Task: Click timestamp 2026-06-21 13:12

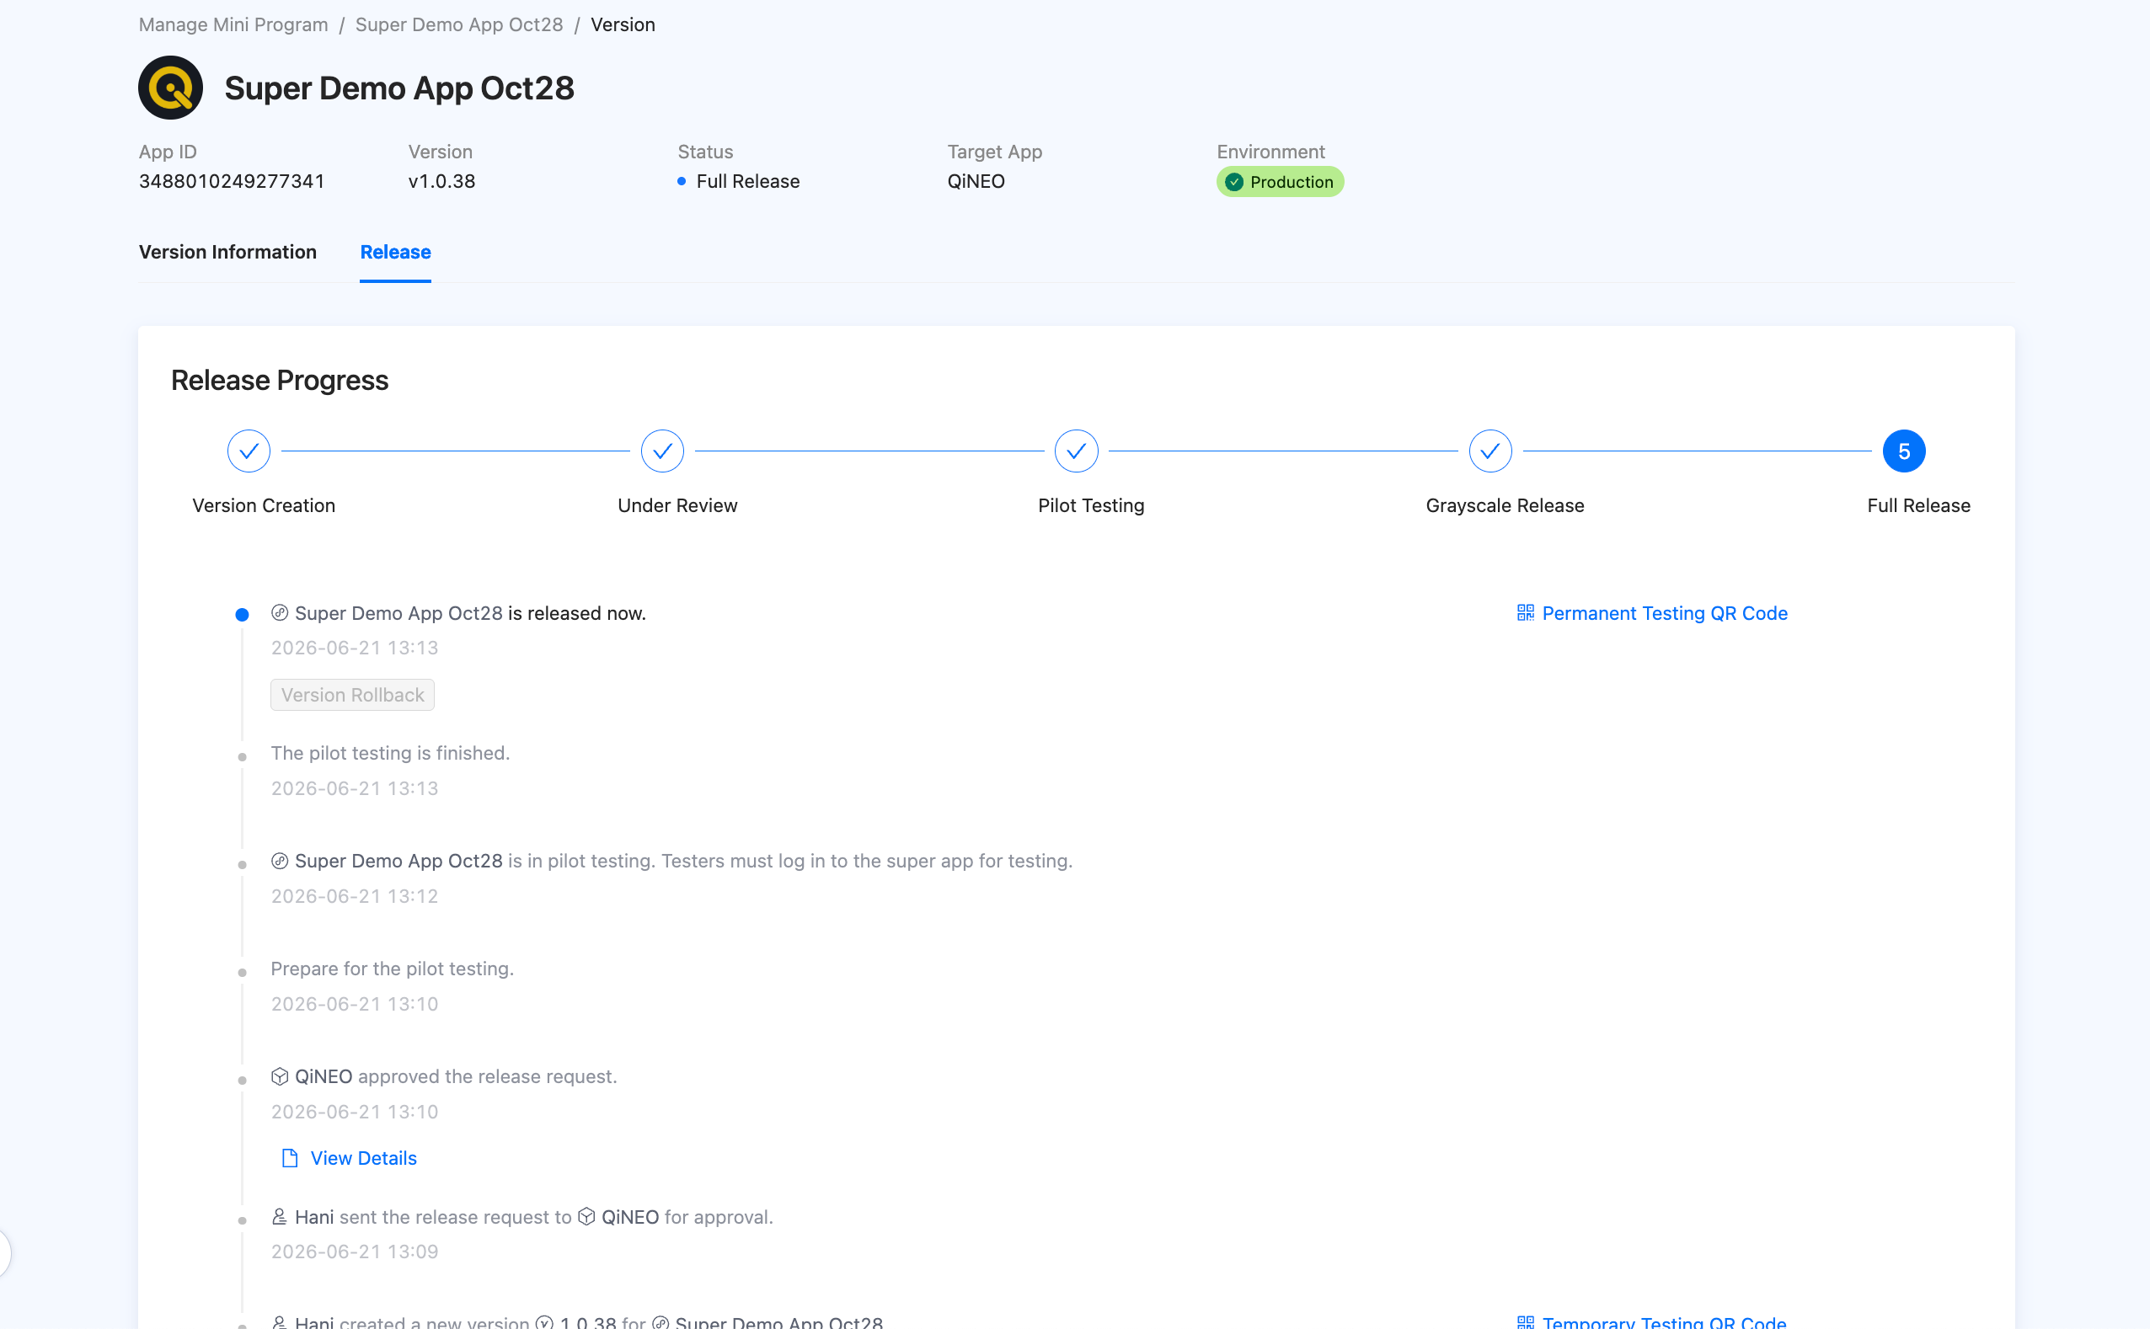Action: pos(354,897)
